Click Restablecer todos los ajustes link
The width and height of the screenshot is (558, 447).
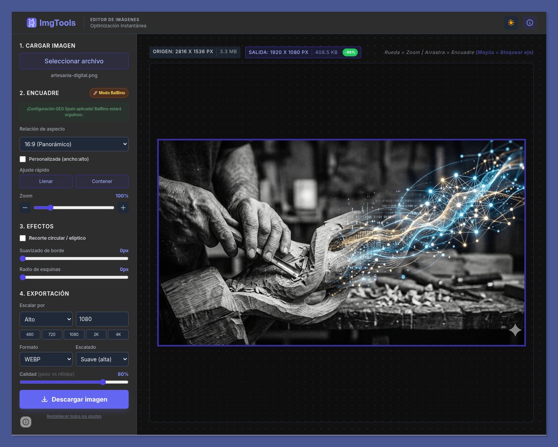(73, 416)
